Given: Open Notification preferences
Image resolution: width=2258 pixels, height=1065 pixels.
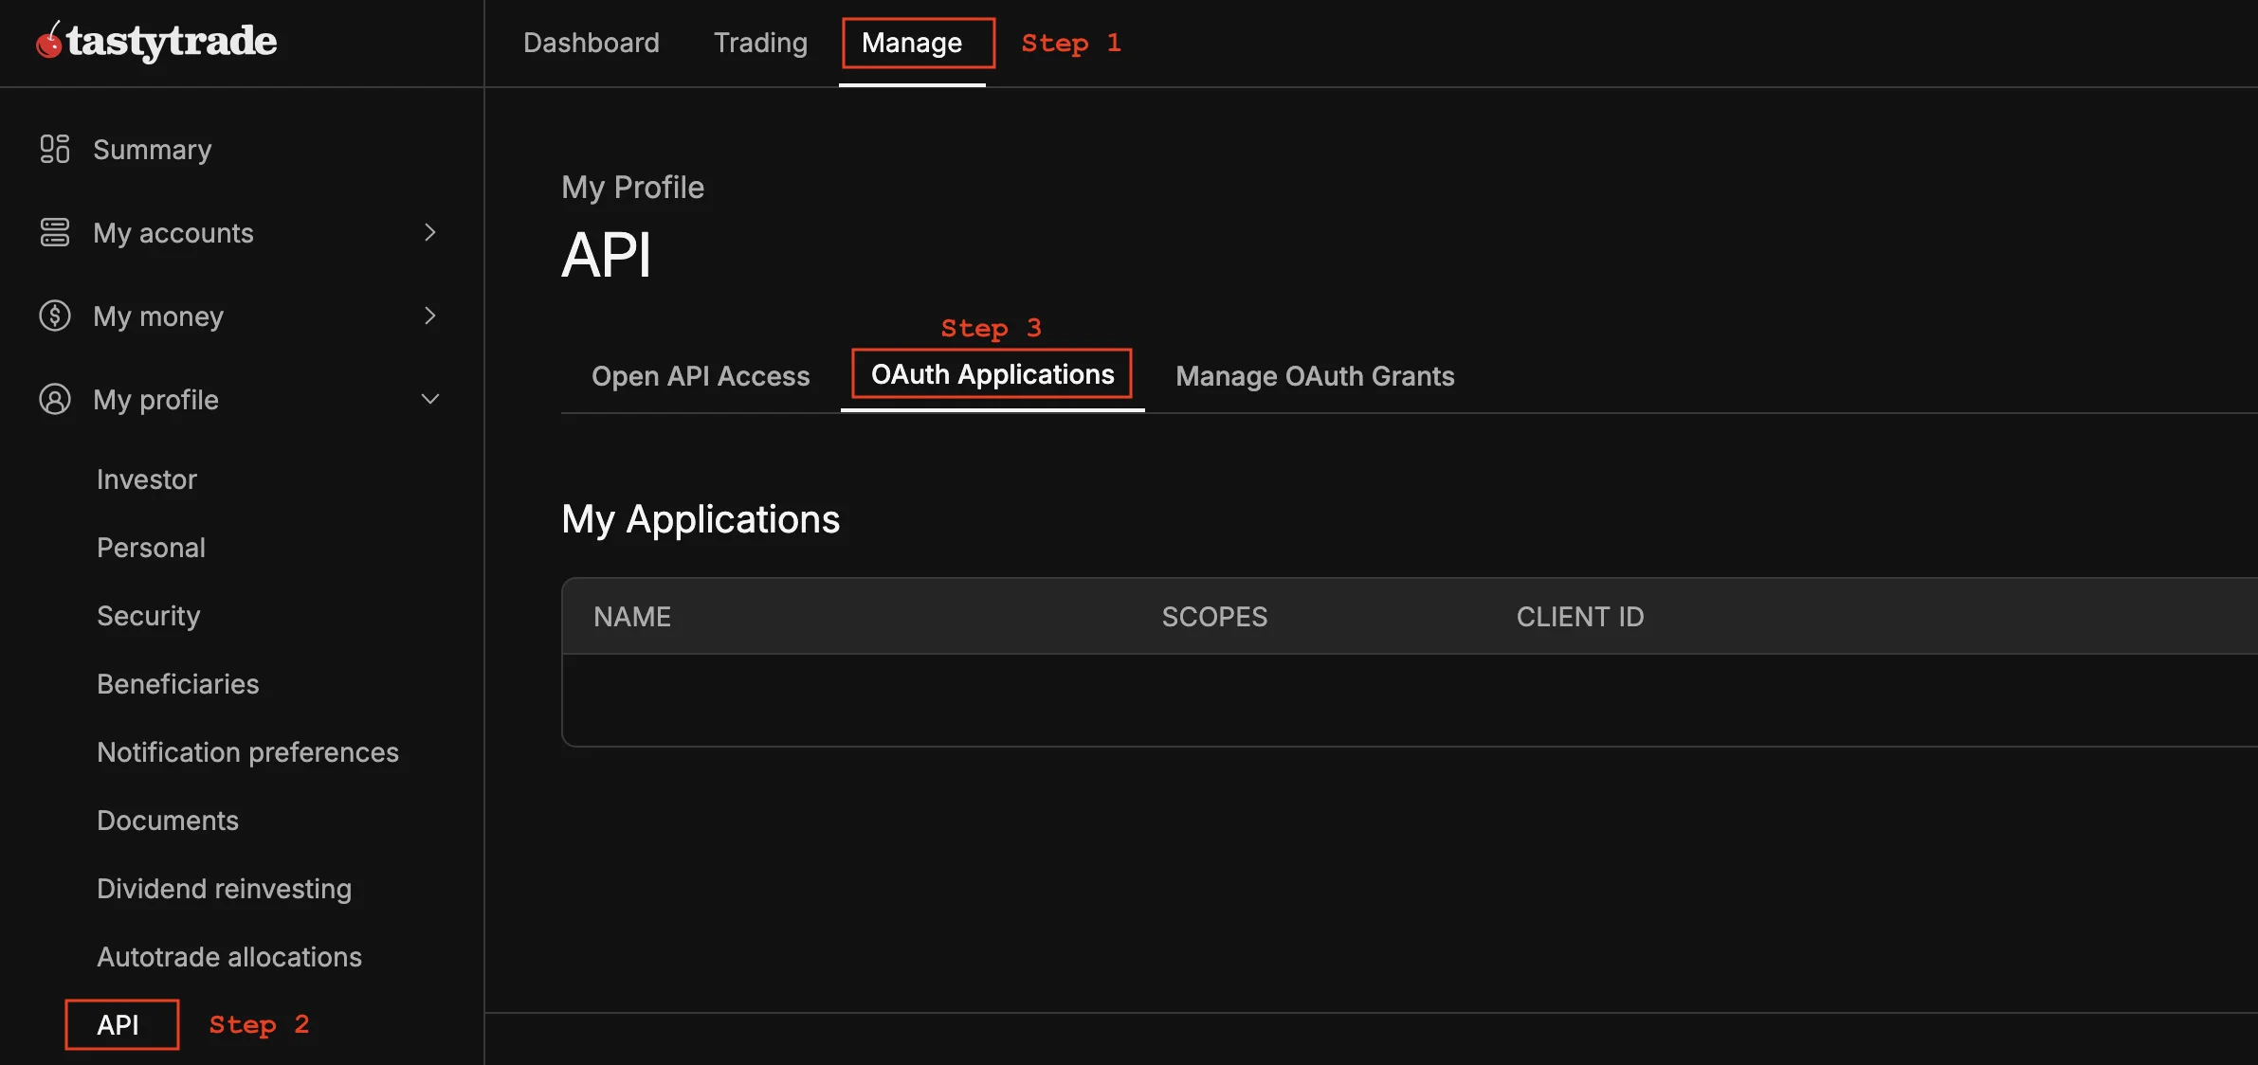Looking at the screenshot, I should point(247,751).
